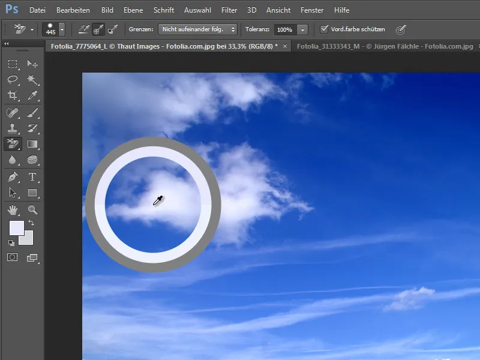Select the Move tool
Screen dimensions: 480x360
pyautogui.click(x=32, y=64)
